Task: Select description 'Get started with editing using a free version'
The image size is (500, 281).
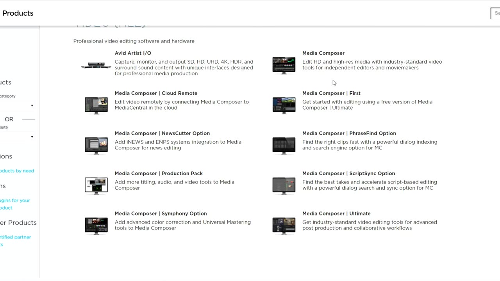Action: point(367,105)
